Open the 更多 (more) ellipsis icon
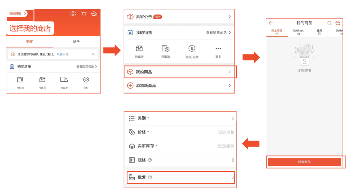 [218, 48]
